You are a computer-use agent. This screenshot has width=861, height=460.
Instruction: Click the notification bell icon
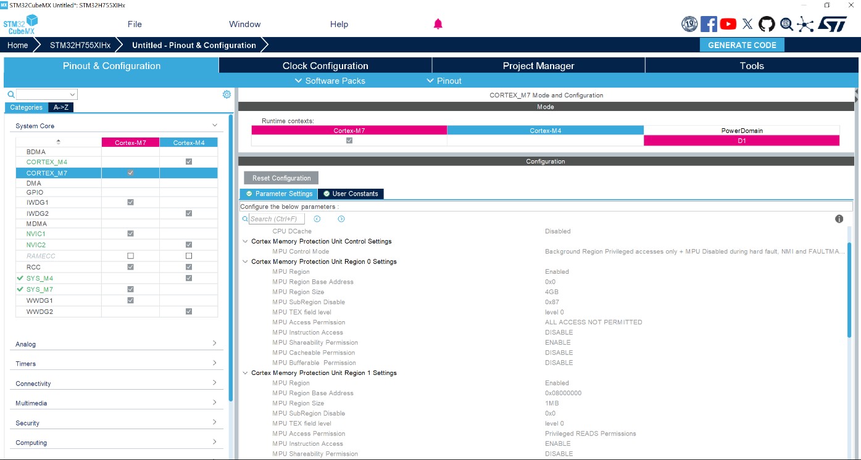tap(438, 24)
